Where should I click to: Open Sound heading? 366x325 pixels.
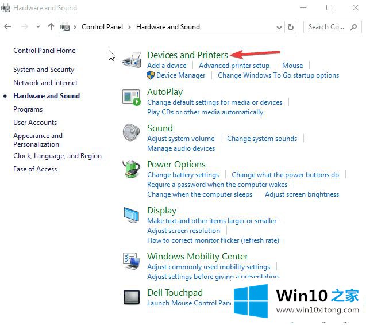click(x=160, y=128)
